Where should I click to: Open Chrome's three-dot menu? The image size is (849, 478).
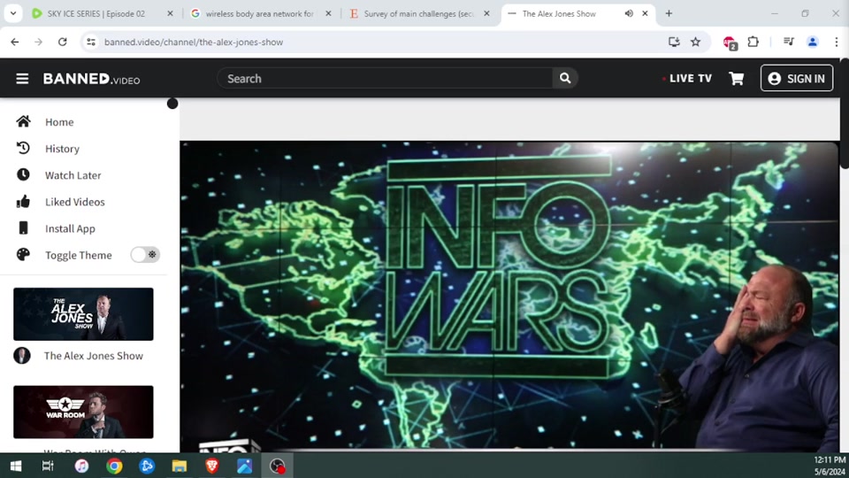[x=836, y=42]
